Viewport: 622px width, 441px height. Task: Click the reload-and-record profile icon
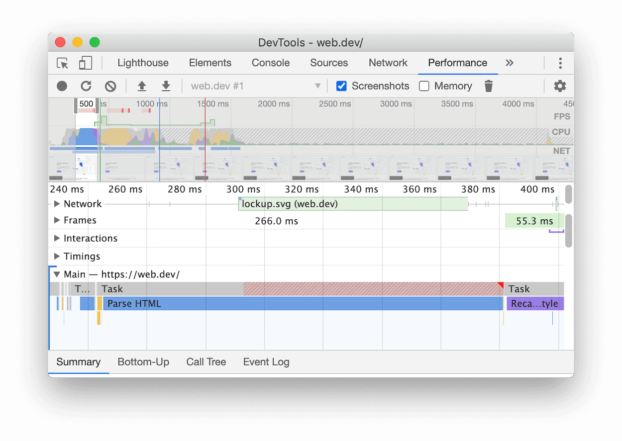86,86
